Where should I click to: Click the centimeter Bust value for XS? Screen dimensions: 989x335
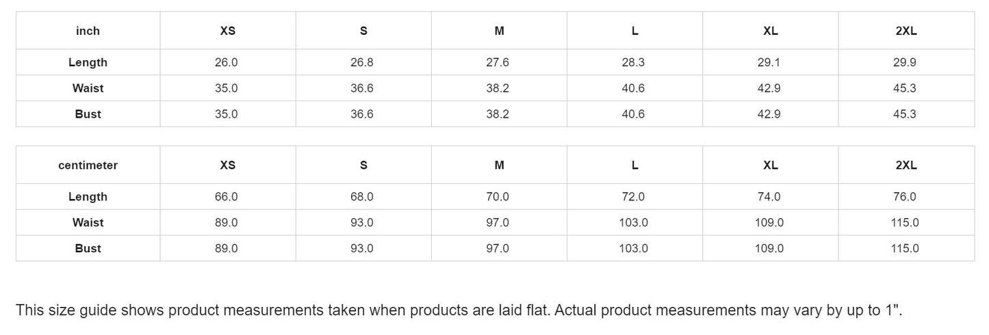[x=226, y=249]
